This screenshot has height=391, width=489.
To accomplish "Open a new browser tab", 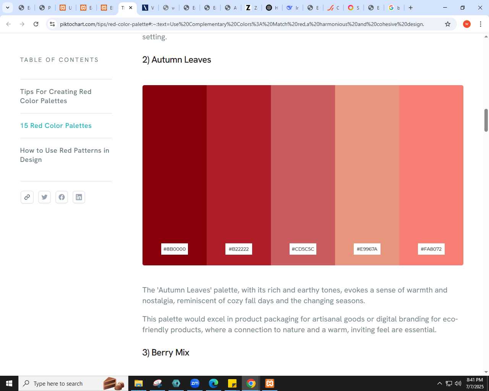I will coord(411,8).
